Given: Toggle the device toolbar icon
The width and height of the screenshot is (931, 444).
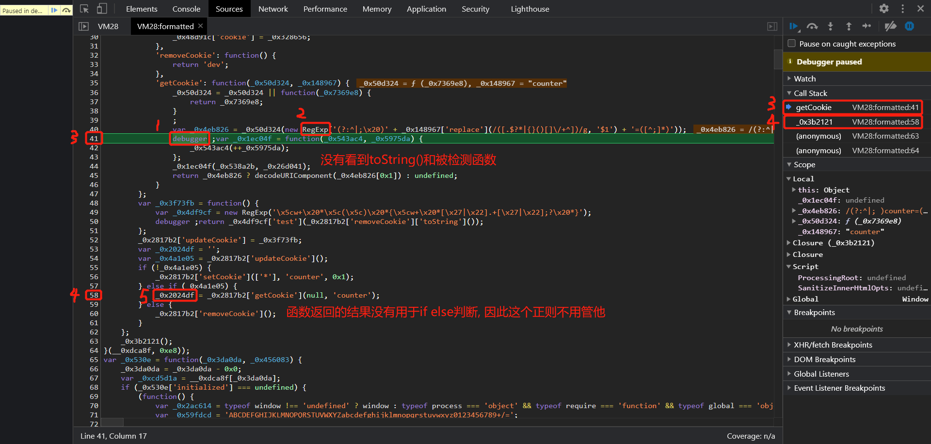Looking at the screenshot, I should pos(102,8).
